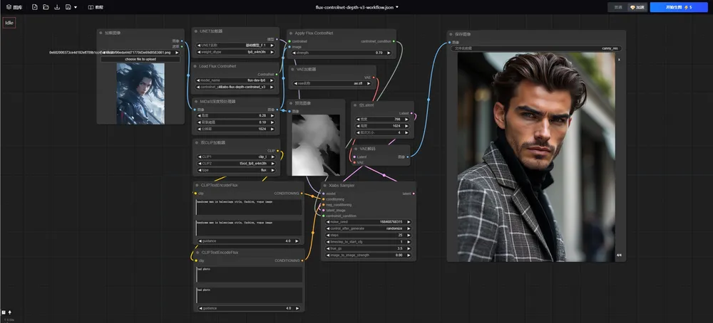Expand the save options arrow
Viewport: 713px width, 323px height.
pos(76,7)
